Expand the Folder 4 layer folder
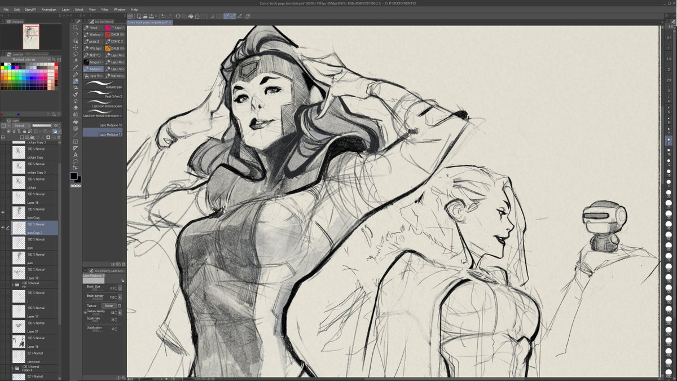This screenshot has height=381, width=677. [12, 367]
